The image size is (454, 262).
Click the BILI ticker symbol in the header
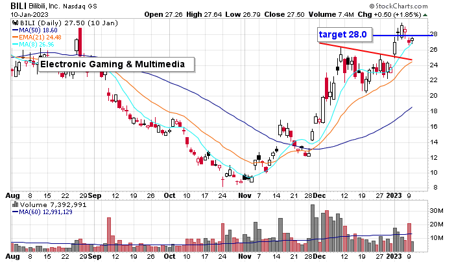click(x=19, y=6)
